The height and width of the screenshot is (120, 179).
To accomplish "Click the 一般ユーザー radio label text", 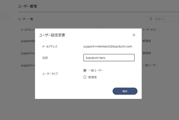I will tap(96, 70).
